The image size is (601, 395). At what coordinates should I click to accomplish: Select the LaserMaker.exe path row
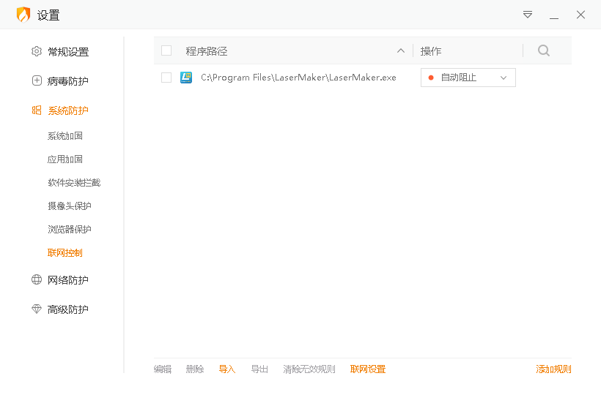tap(298, 78)
